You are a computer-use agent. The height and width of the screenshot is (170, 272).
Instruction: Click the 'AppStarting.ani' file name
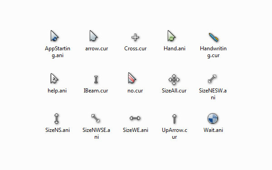[x=58, y=52]
